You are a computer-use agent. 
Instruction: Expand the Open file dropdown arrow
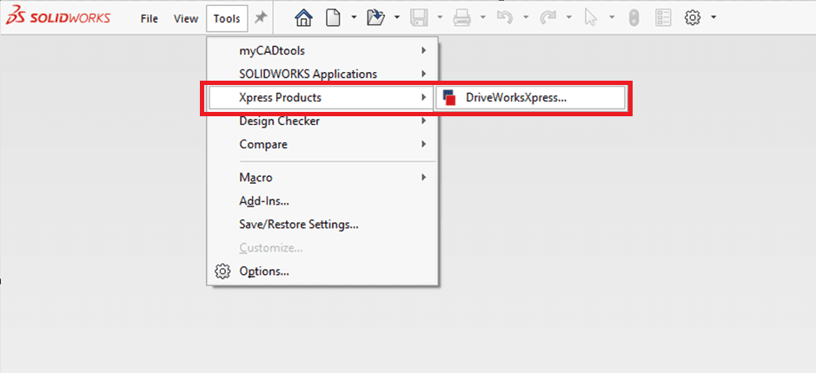click(x=397, y=17)
